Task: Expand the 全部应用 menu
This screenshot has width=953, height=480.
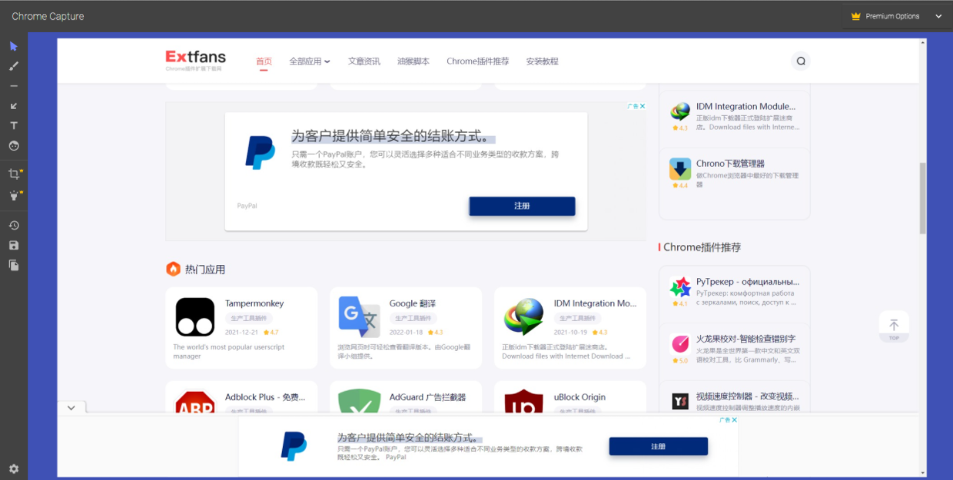Action: point(310,61)
